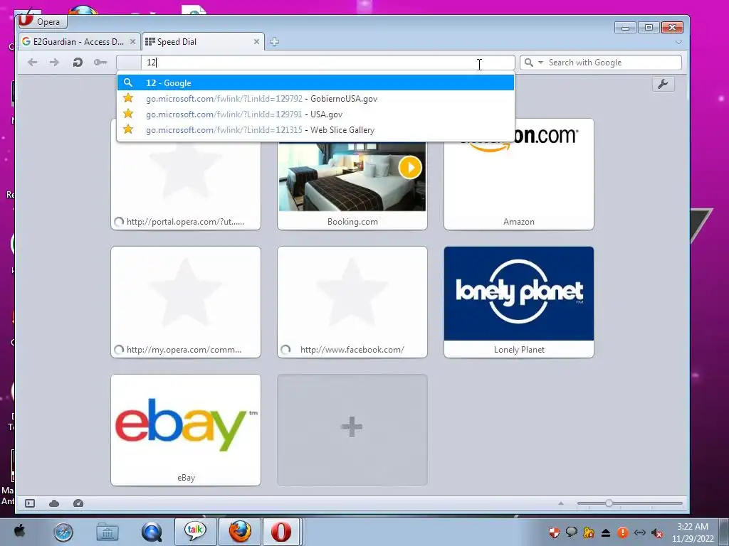This screenshot has width=729, height=546.
Task: Open the my.opera.com community speed dial tile
Action: coord(186,302)
